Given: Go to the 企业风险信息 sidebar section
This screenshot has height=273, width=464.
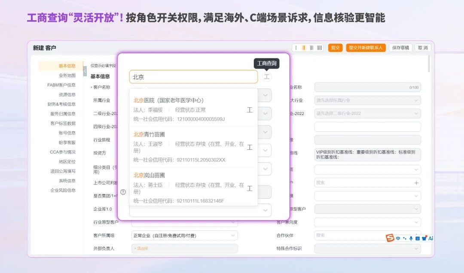Looking at the screenshot, I should click(63, 190).
